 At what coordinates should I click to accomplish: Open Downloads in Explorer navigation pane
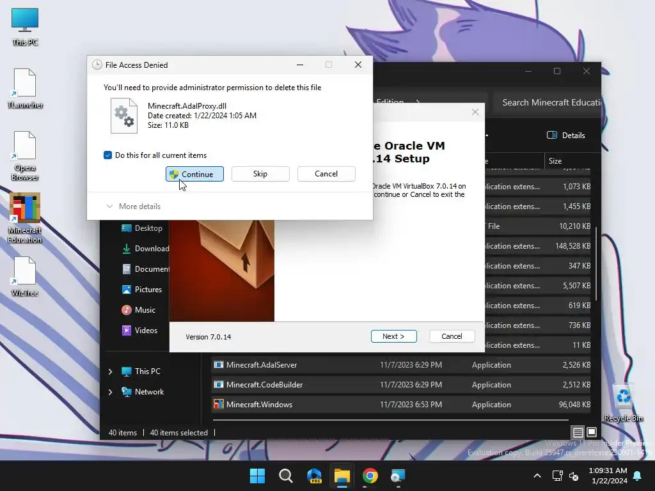point(145,249)
